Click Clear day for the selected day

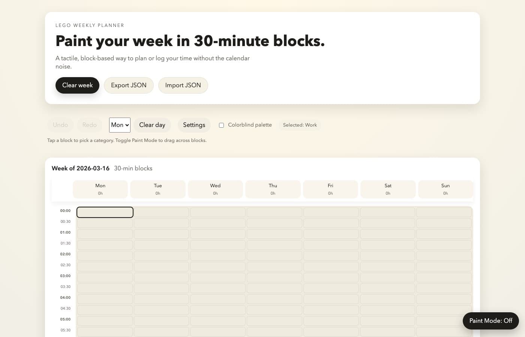tap(152, 125)
